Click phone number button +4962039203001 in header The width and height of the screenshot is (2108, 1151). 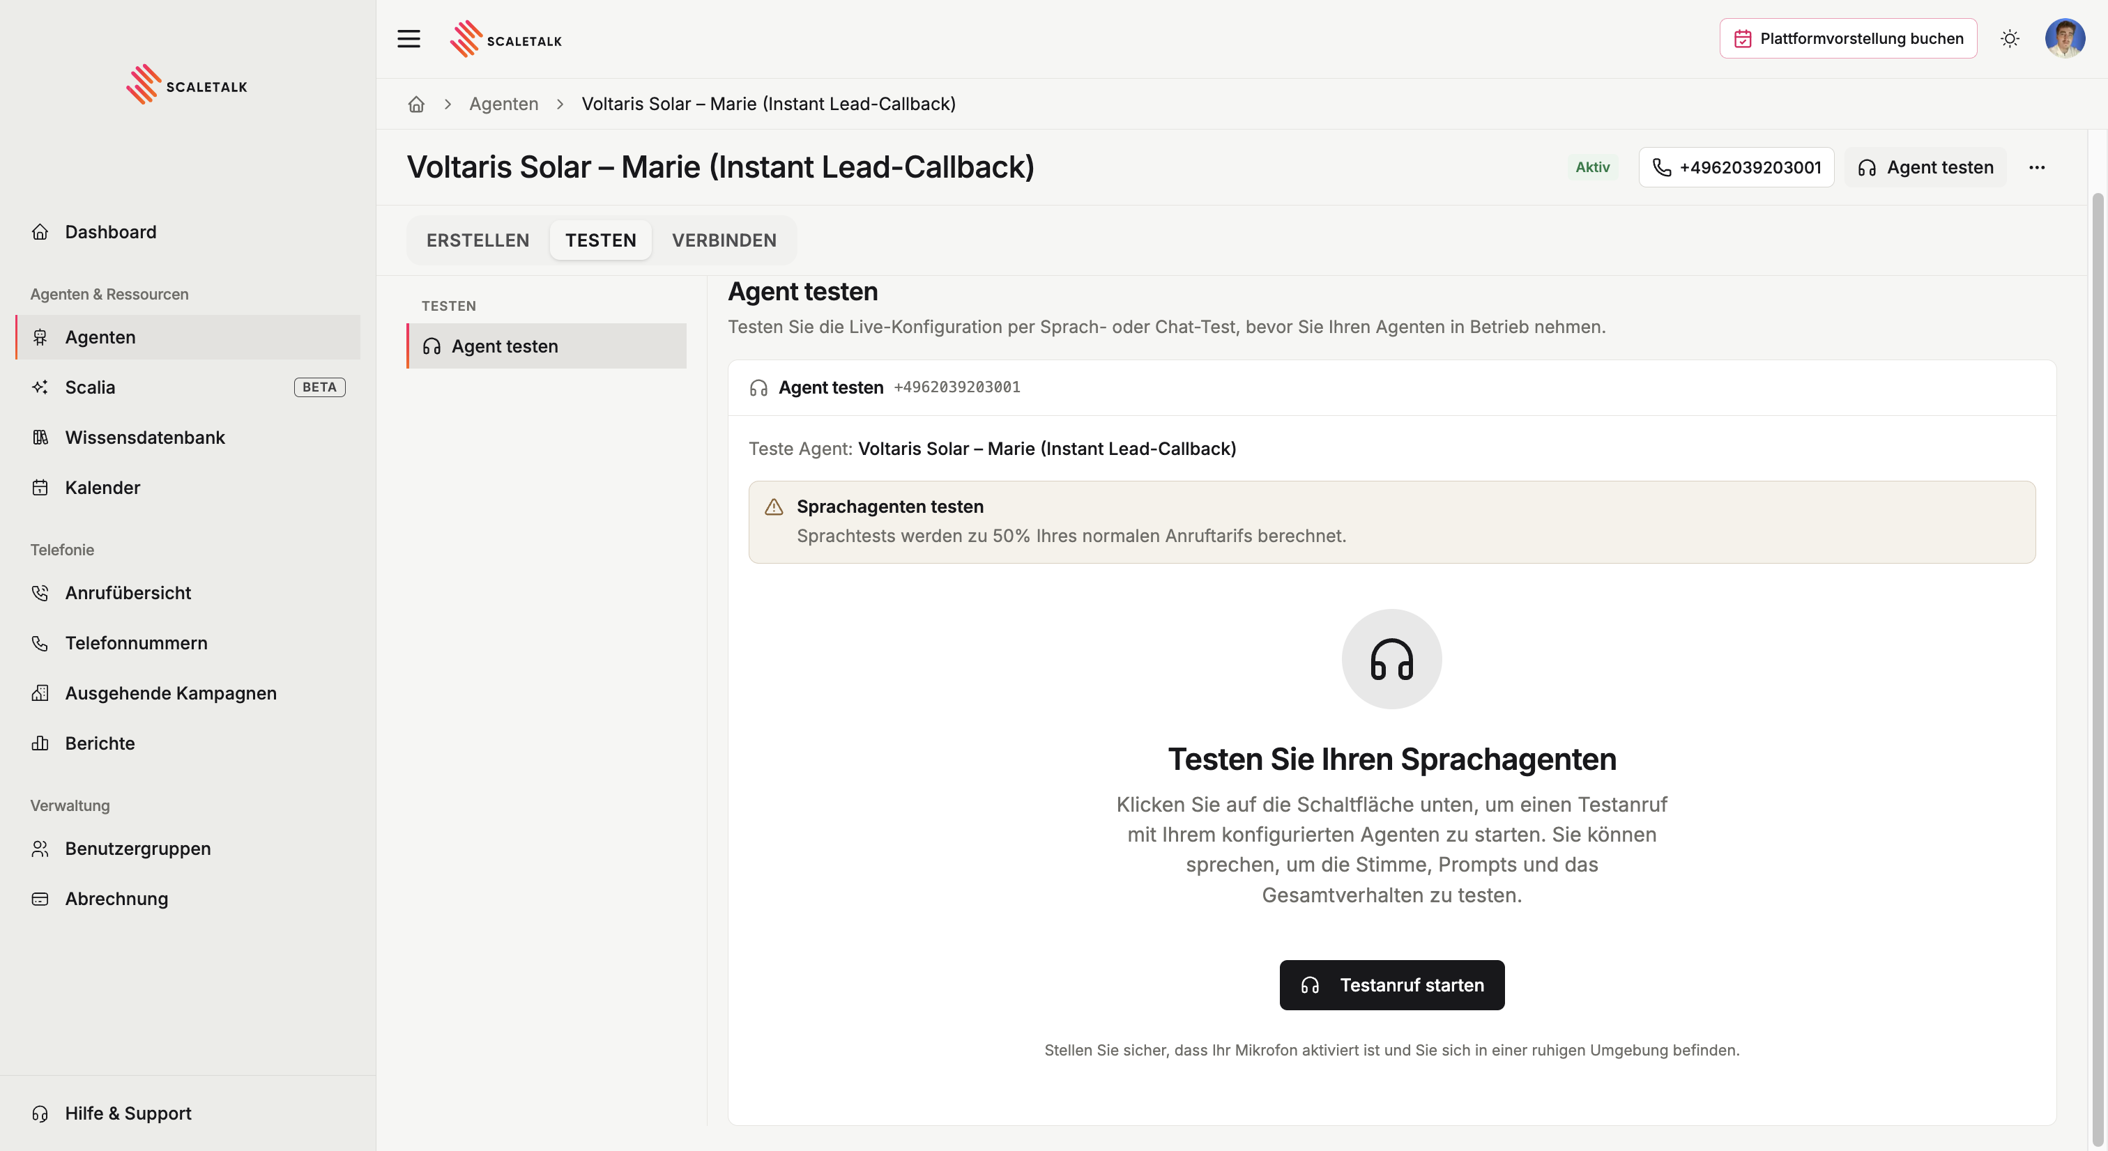[1736, 167]
